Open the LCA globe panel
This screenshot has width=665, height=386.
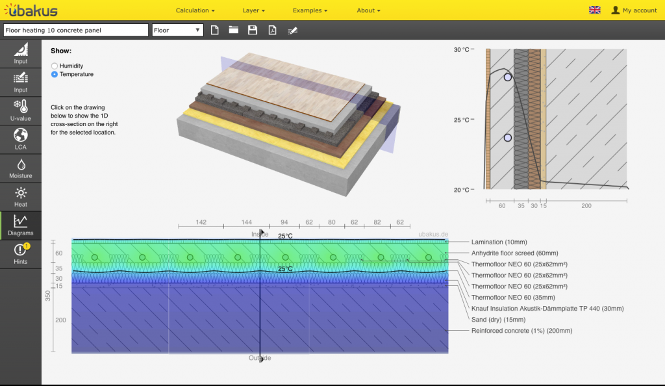(21, 138)
